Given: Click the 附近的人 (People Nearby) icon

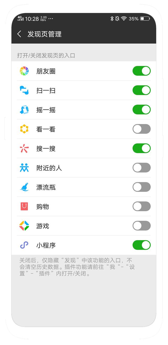Looking at the screenshot, I should (24, 168).
